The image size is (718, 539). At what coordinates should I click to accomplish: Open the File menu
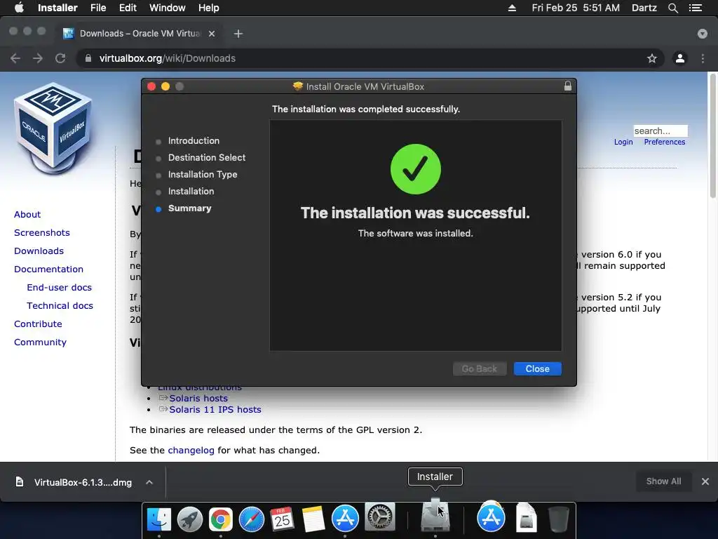coord(98,8)
